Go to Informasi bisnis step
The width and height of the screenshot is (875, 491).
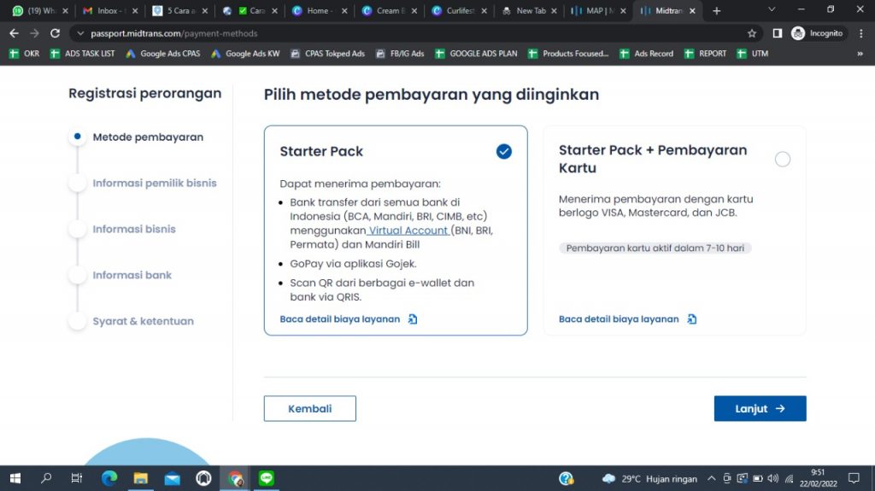coord(134,229)
